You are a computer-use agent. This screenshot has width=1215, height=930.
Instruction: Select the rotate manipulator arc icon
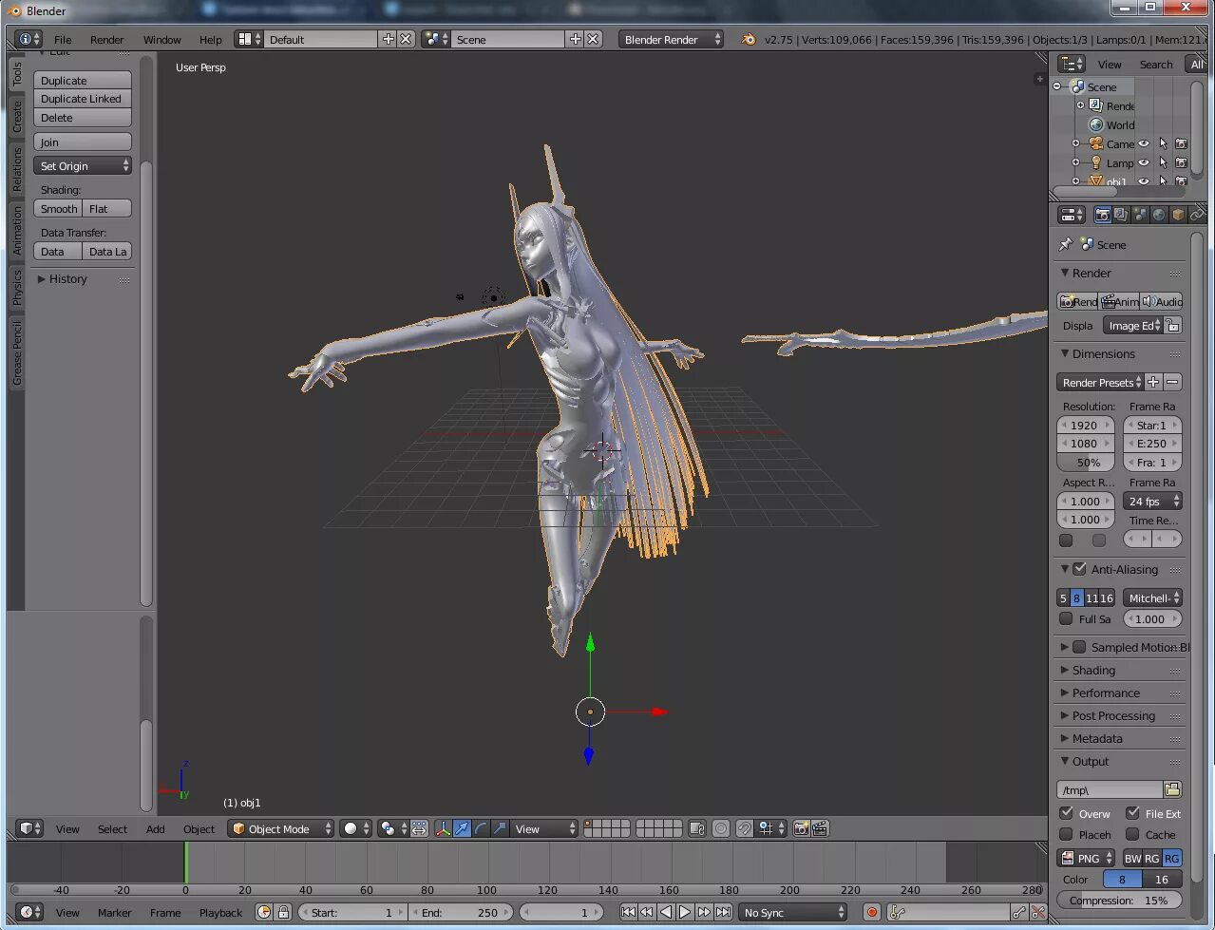click(481, 828)
